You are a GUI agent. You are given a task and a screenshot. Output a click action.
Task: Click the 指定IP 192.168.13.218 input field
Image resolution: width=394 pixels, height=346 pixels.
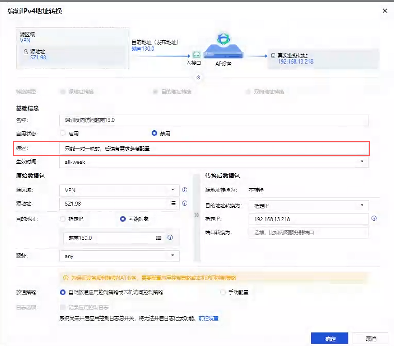pyautogui.click(x=309, y=219)
